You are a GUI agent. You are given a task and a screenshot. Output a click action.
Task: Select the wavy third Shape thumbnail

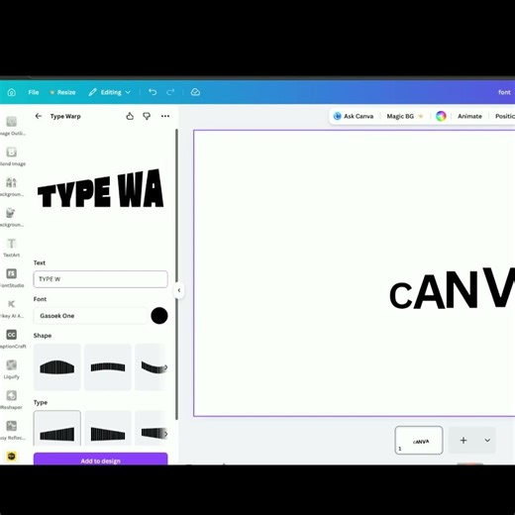[x=151, y=367]
